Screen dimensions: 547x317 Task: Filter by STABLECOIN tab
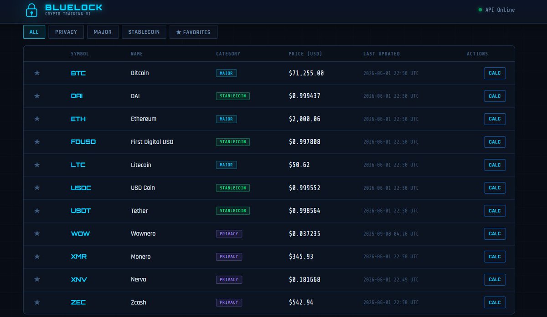(x=144, y=32)
